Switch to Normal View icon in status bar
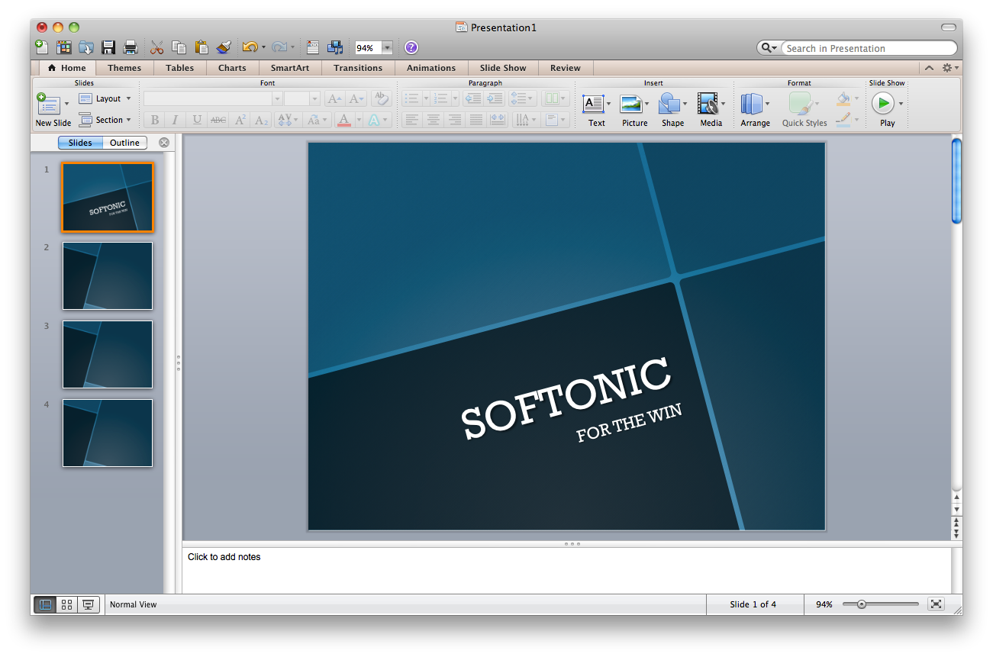This screenshot has width=993, height=657. point(45,604)
